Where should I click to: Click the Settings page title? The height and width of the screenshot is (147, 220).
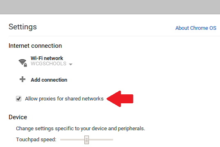point(23,27)
